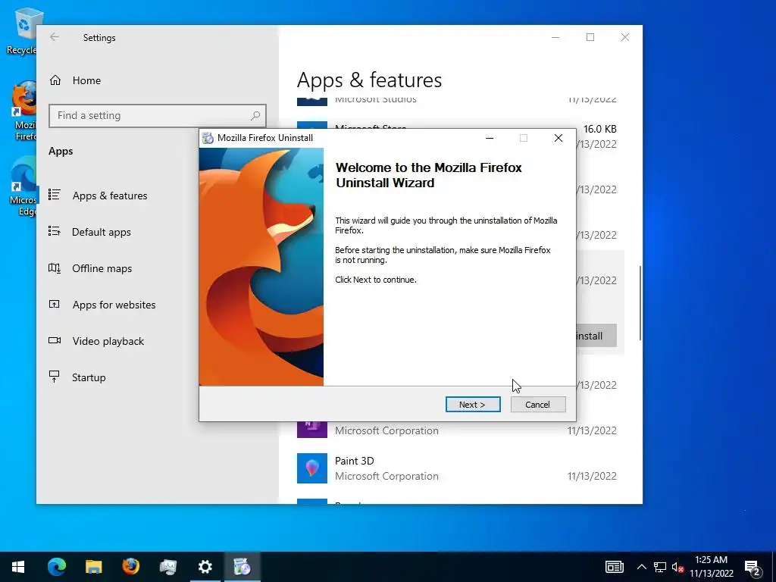Screen dimensions: 776x582
Task: Click the uninstaller icon in dialog title bar
Action: (208, 138)
